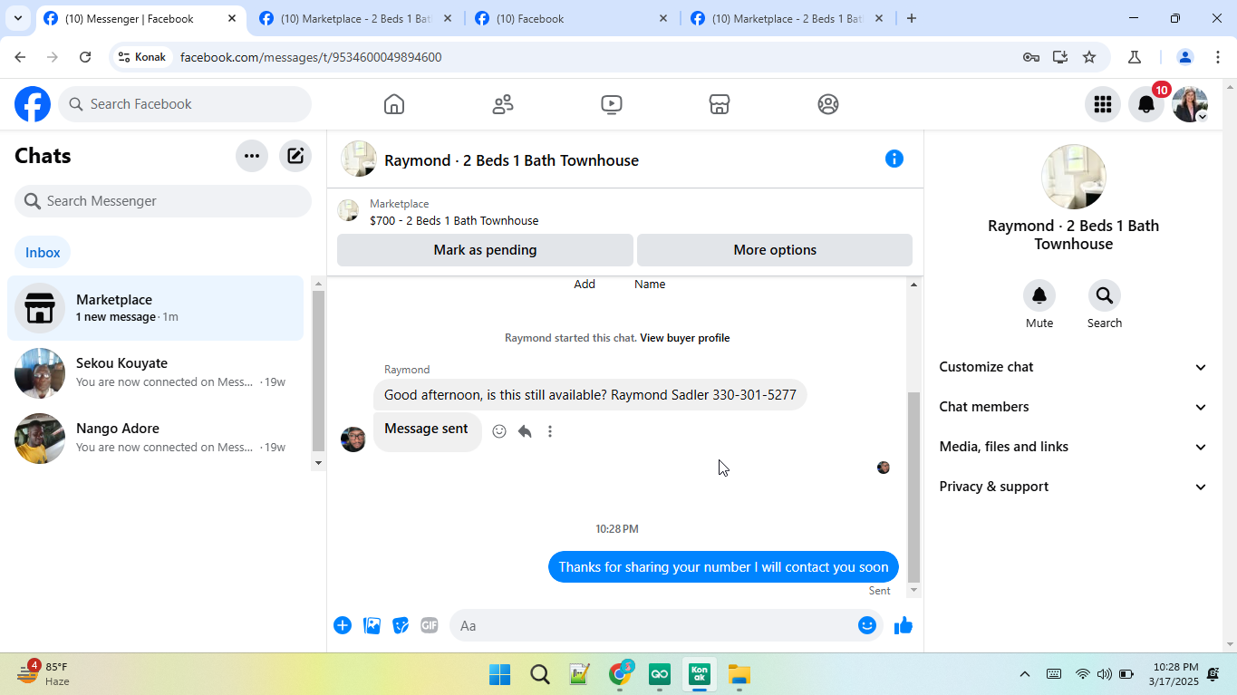React to the 'Message sent' message
The image size is (1237, 695).
(x=499, y=431)
